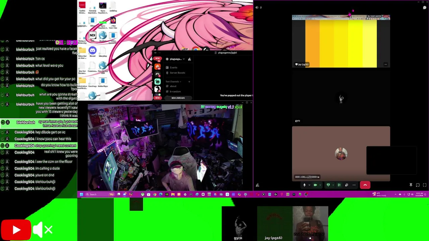This screenshot has height=241, width=429.
Task: Open volume control in system tray
Action: pos(412,194)
